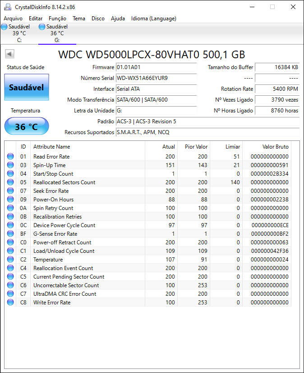This screenshot has height=373, width=304.
Task: Click the Valor Bruto column header
Action: 267,146
